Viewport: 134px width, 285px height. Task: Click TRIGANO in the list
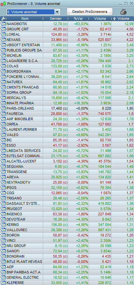(x=14, y=198)
